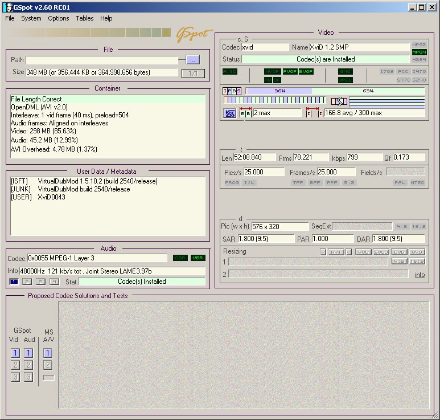
Task: Click the NTSC indicator
Action: [x=417, y=182]
